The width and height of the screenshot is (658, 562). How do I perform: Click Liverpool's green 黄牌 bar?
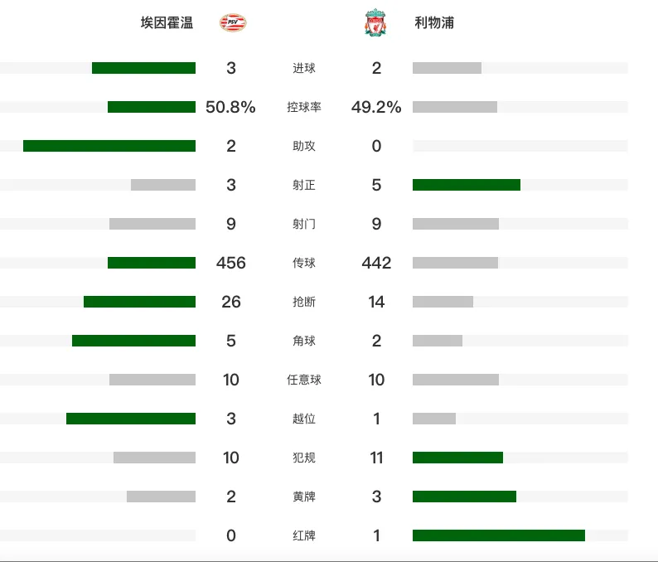pos(464,497)
